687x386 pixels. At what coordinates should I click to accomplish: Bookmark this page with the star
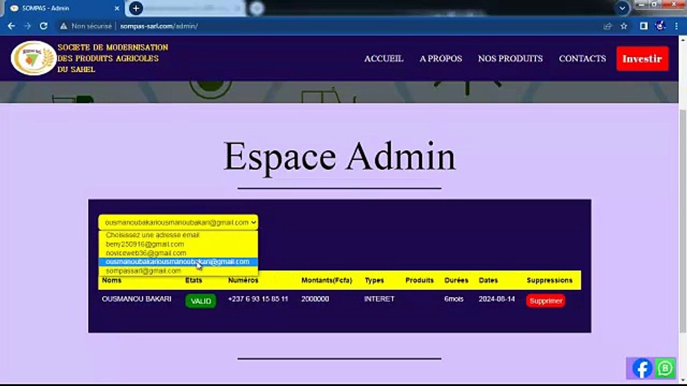(x=624, y=26)
